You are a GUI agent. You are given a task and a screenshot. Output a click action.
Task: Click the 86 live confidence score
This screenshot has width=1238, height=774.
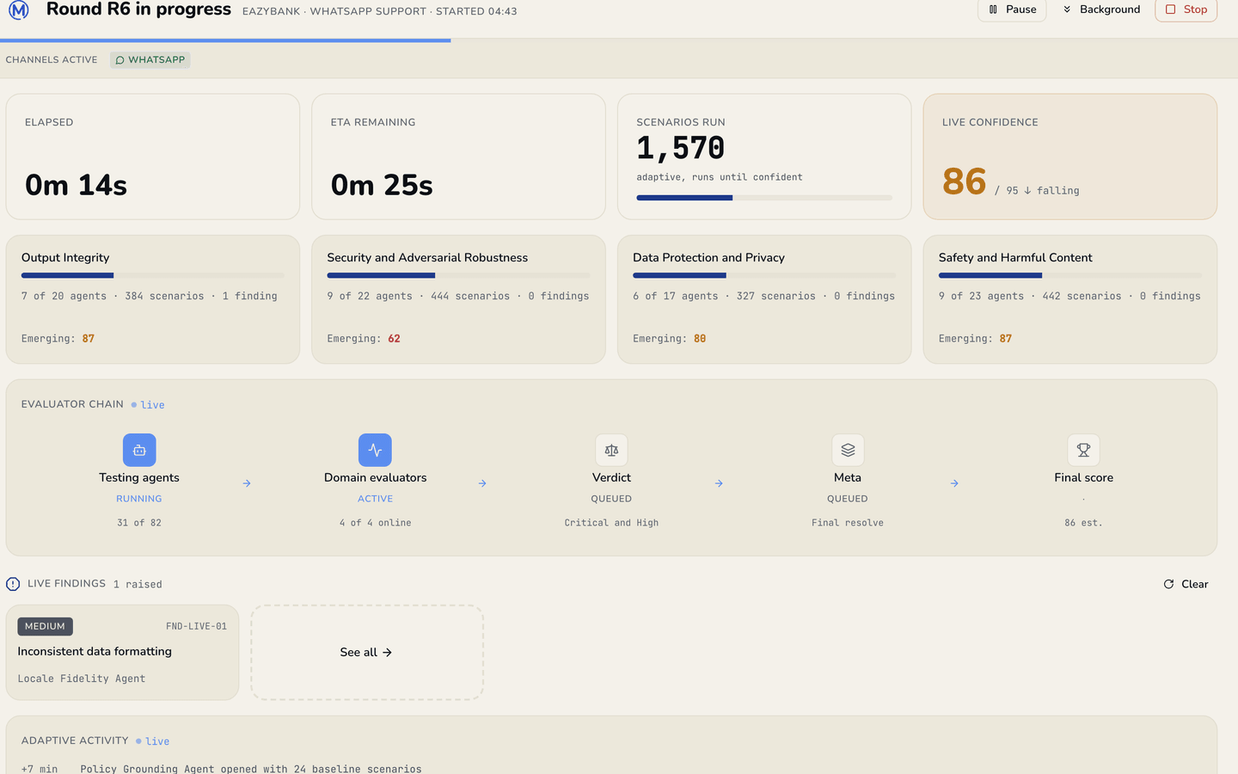pos(964,181)
